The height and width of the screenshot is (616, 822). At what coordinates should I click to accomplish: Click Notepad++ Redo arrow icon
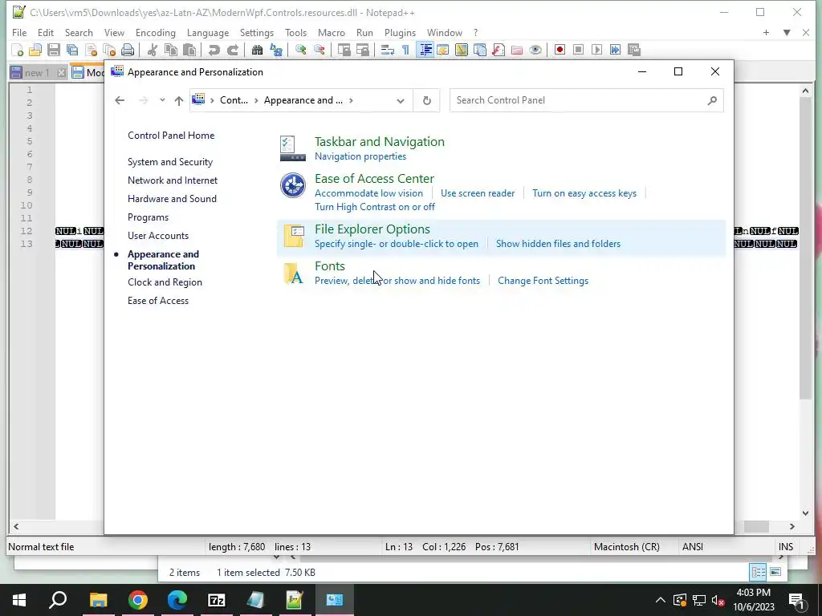232,50
